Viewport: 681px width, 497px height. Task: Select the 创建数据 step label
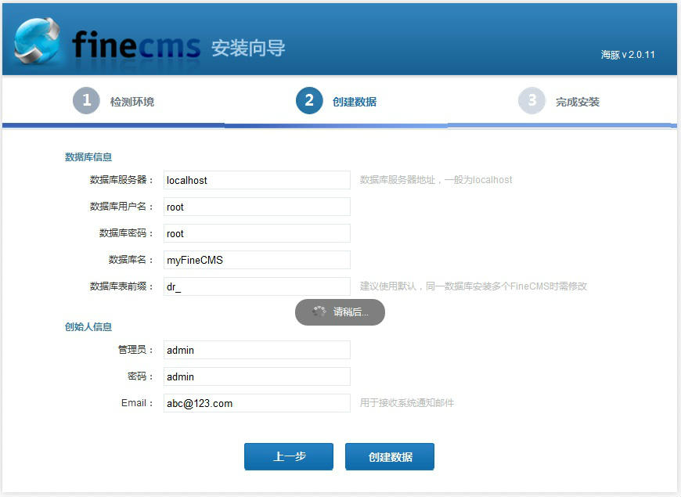click(355, 102)
